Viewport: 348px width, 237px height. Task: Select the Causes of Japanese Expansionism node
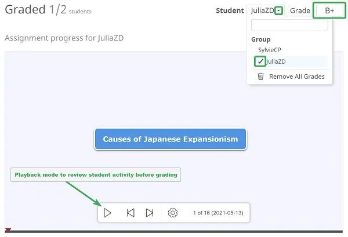click(170, 139)
